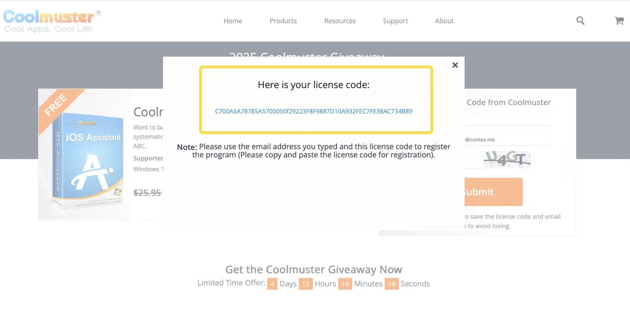Open the Support menu
This screenshot has width=630, height=312.
point(395,21)
